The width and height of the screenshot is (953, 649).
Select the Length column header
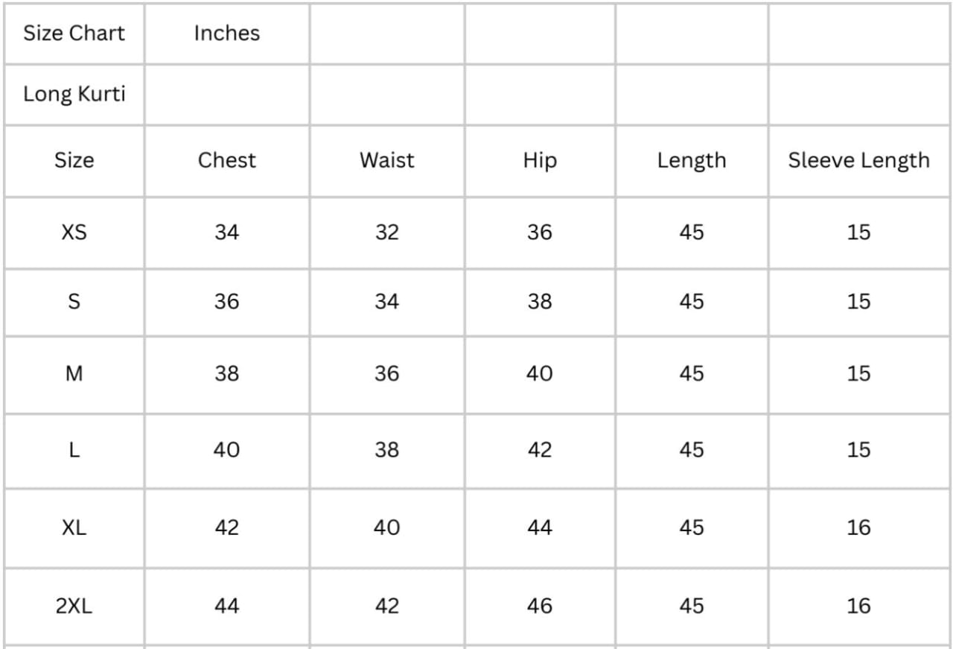(691, 160)
